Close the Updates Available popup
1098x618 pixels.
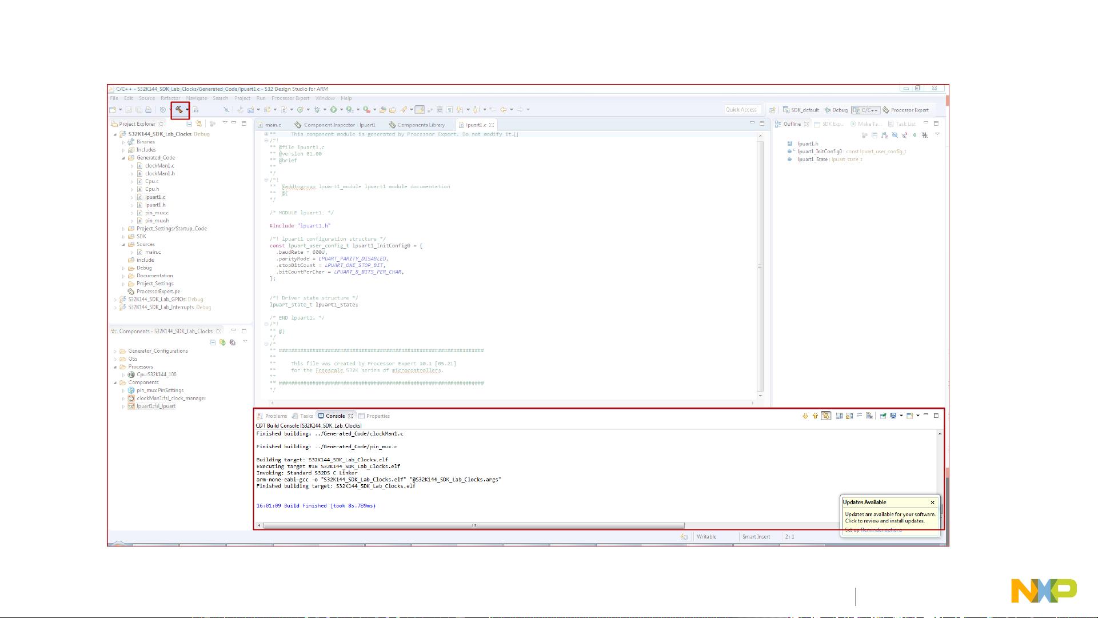point(933,503)
